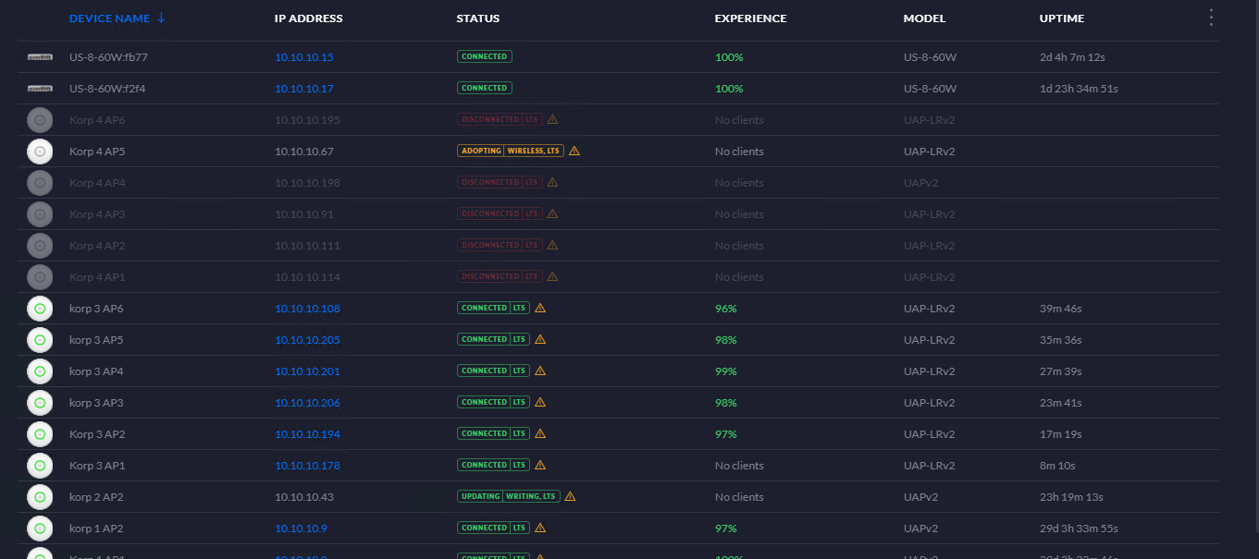Click the CONNECTED status badge for US-8-60W:f2f4

pos(485,88)
